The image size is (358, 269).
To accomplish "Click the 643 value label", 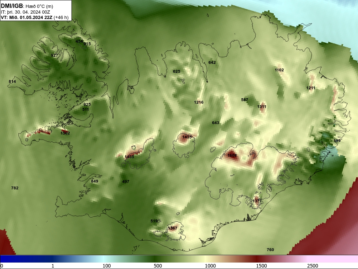I will point(216,123).
